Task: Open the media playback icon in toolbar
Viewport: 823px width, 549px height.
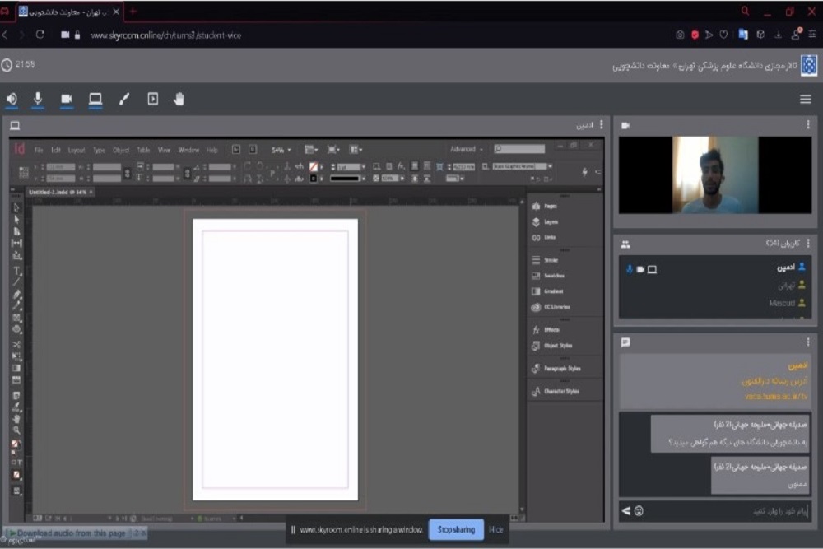Action: tap(152, 100)
